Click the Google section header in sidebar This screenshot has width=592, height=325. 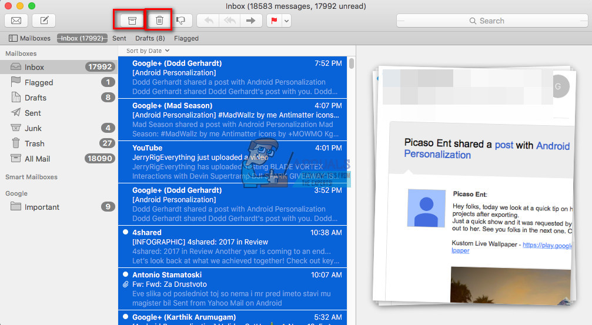(x=16, y=193)
